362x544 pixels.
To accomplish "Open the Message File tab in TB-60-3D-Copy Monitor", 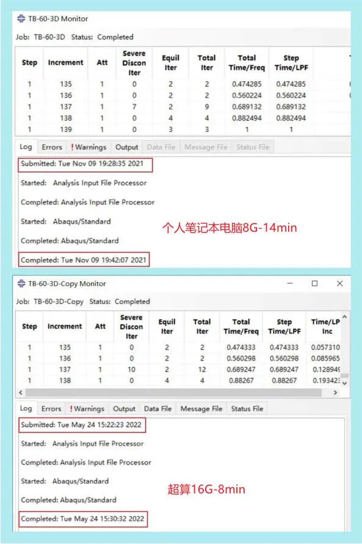I will point(201,409).
